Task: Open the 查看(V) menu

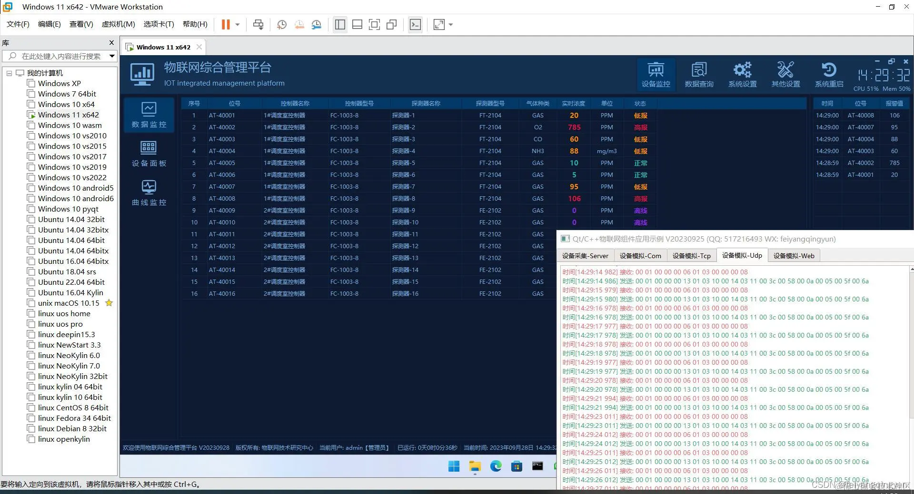Action: (x=81, y=24)
